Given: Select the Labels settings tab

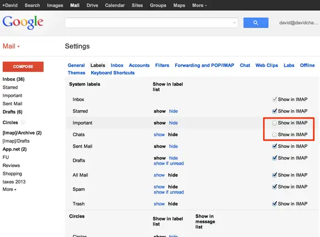Looking at the screenshot, I should click(x=98, y=66).
